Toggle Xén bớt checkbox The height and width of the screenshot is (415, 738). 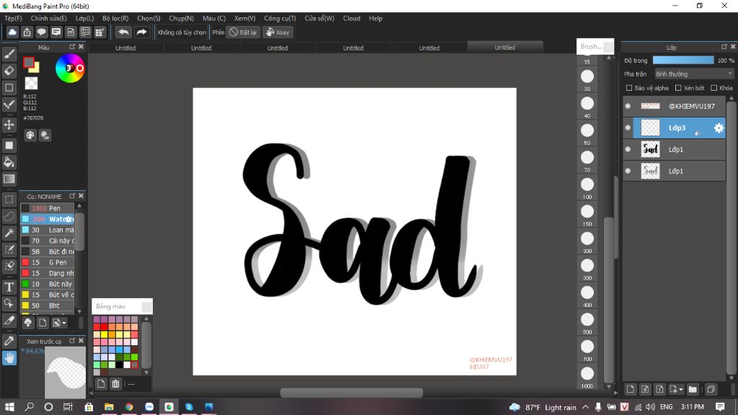678,88
